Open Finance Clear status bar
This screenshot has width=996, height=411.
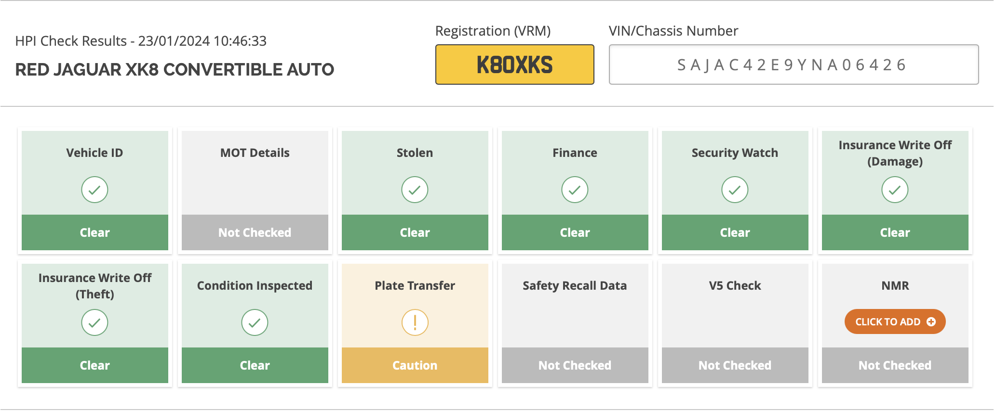575,232
